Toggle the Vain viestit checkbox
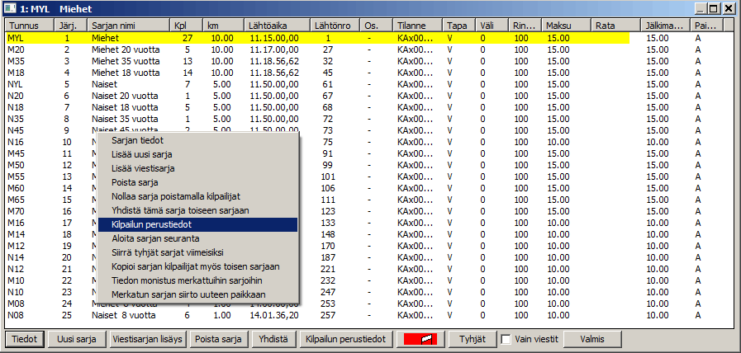This screenshot has width=741, height=353. click(505, 340)
